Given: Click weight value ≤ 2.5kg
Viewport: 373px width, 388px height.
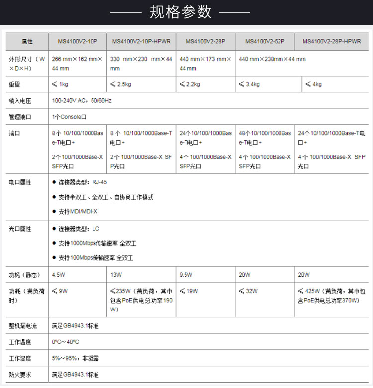Looking at the screenshot, I should tap(121, 84).
